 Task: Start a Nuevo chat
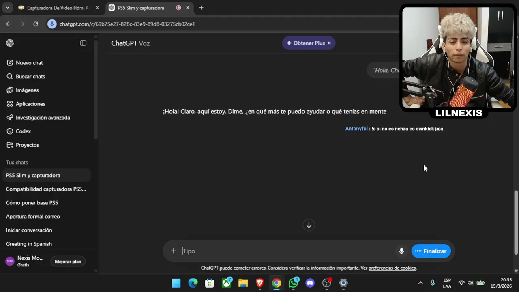click(47, 63)
